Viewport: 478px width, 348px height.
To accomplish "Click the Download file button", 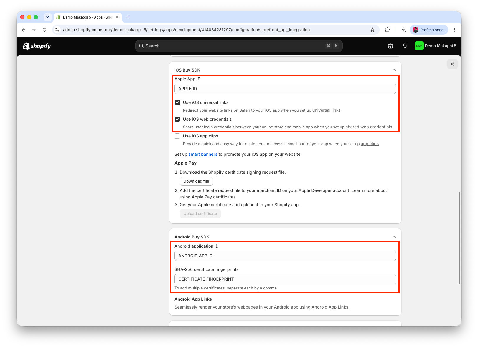I will click(x=196, y=181).
